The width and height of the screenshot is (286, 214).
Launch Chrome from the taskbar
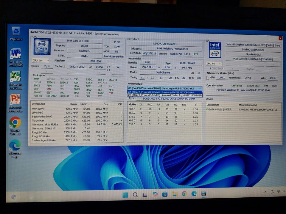point(184,194)
